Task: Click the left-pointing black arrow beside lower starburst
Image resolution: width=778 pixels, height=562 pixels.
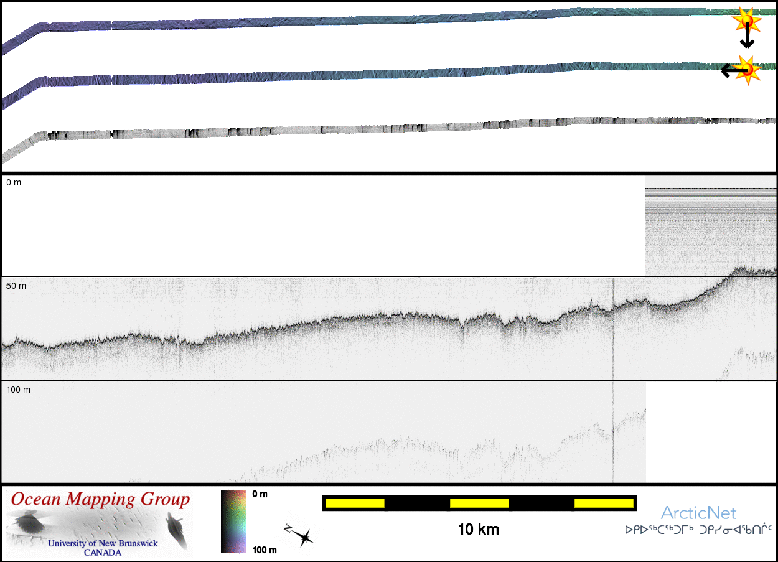Action: pyautogui.click(x=729, y=71)
